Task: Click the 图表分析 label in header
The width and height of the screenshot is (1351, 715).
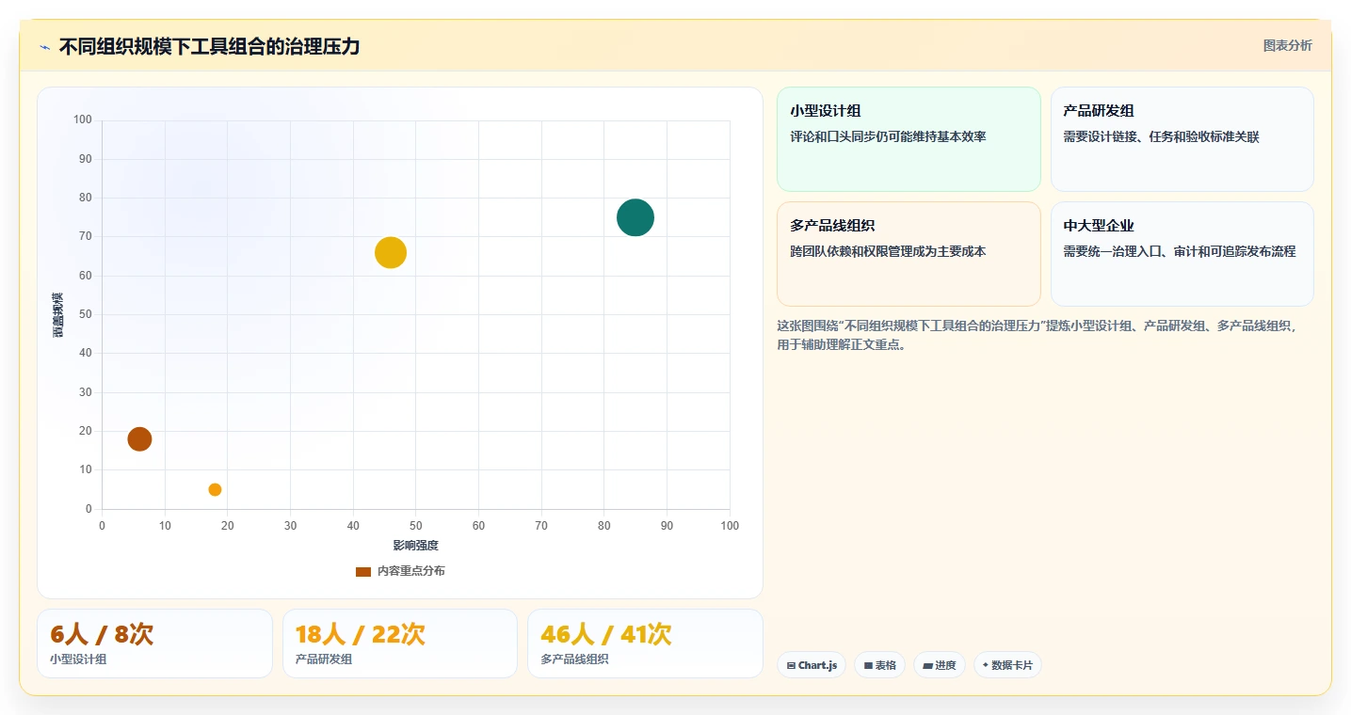Action: click(x=1287, y=45)
